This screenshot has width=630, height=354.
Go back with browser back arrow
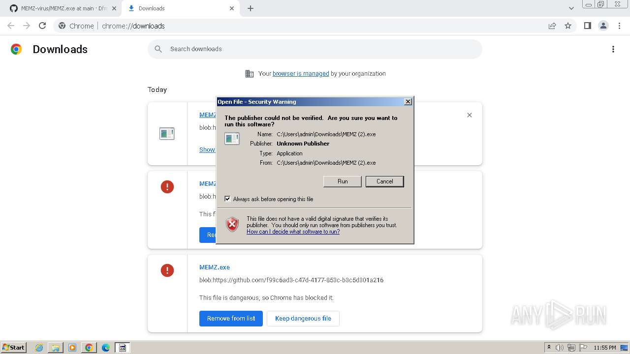click(x=11, y=26)
